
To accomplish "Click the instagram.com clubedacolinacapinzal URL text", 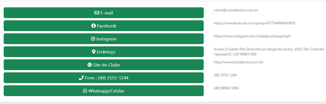I will [252, 36].
